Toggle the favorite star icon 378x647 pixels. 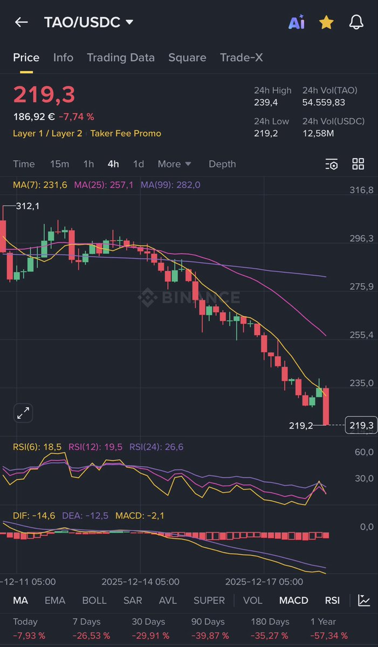coord(326,22)
